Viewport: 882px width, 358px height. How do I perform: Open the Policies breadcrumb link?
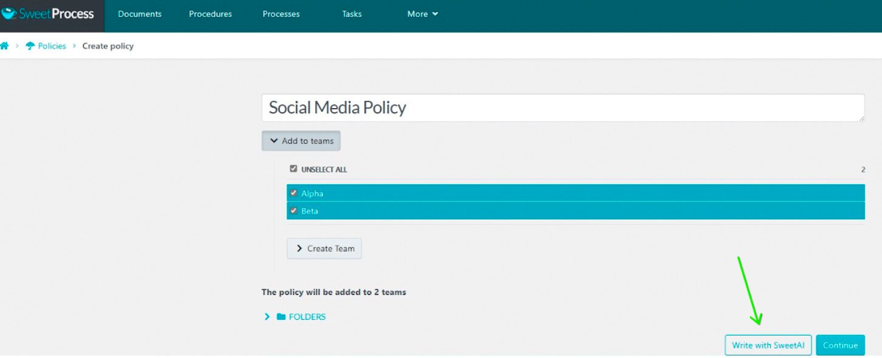tap(52, 46)
